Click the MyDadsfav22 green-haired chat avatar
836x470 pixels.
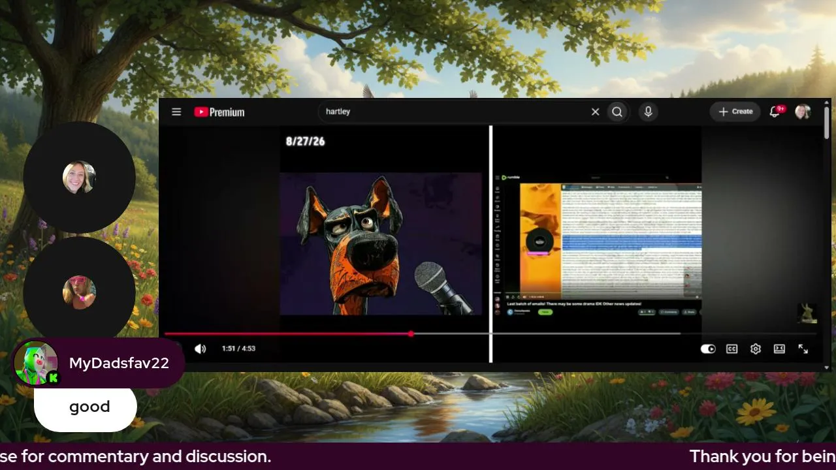tap(35, 363)
